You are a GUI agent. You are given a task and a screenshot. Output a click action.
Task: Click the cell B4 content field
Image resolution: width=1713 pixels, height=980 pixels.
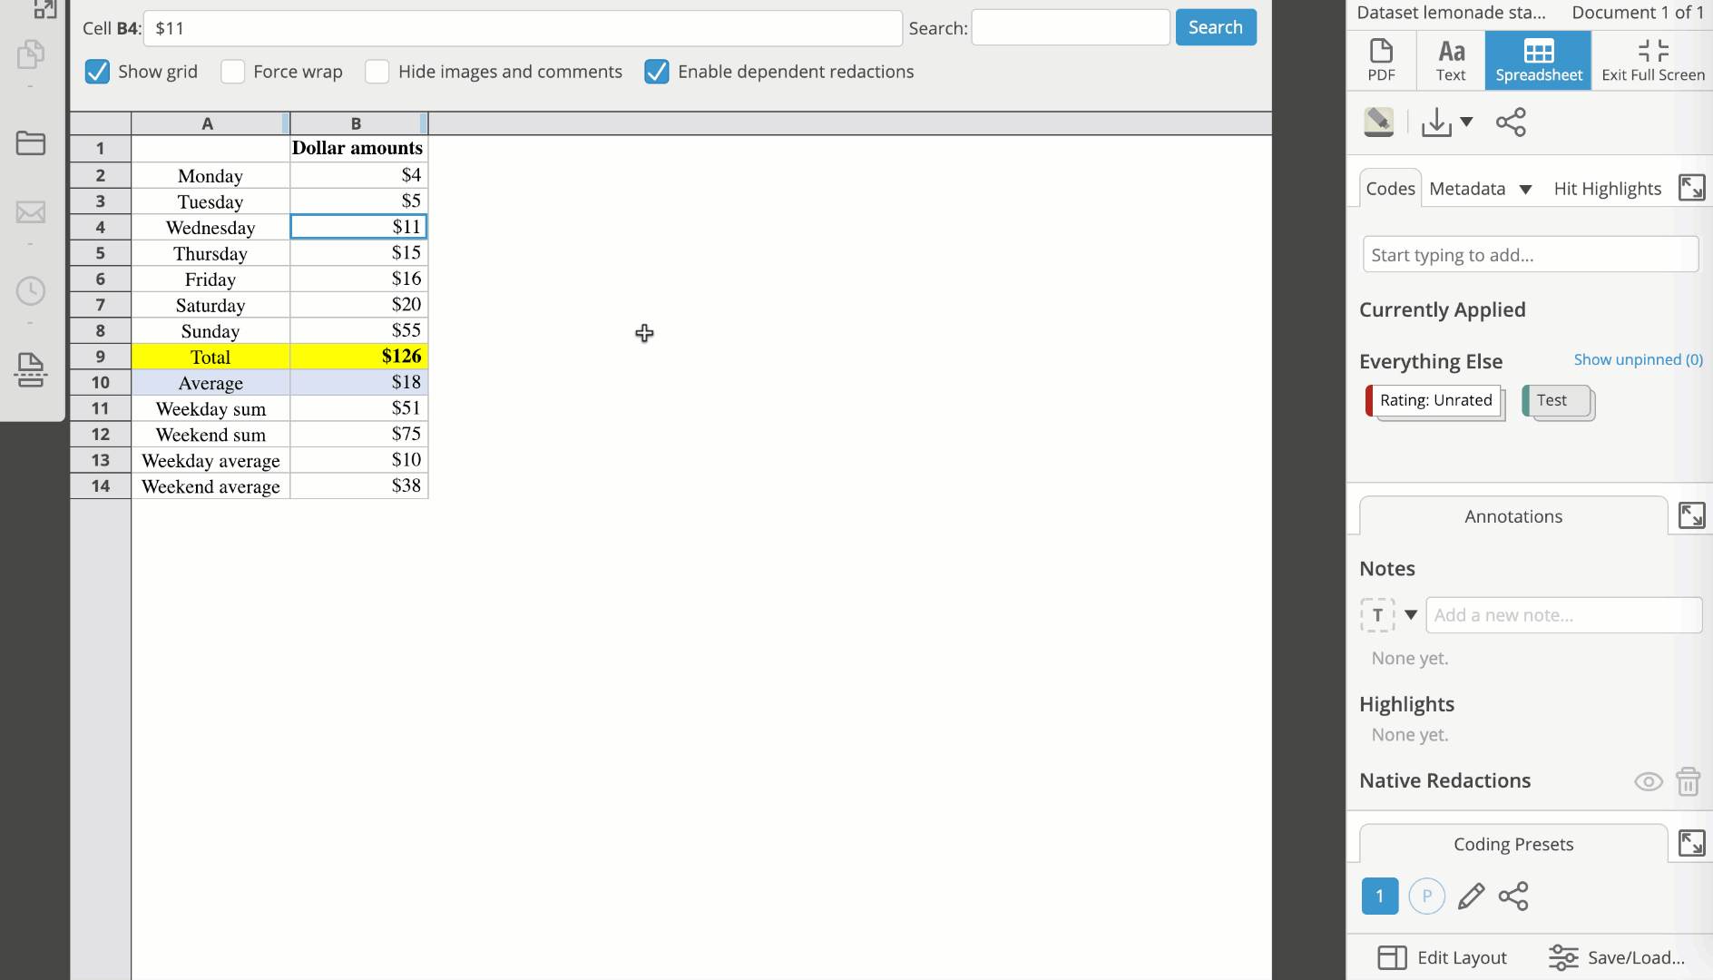point(523,28)
